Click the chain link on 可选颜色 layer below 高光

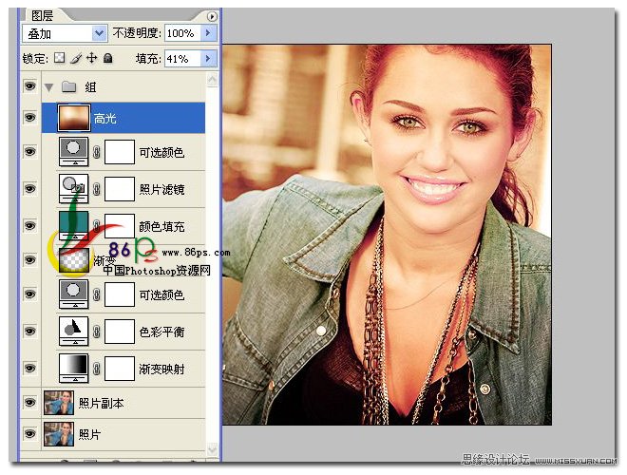coord(96,152)
